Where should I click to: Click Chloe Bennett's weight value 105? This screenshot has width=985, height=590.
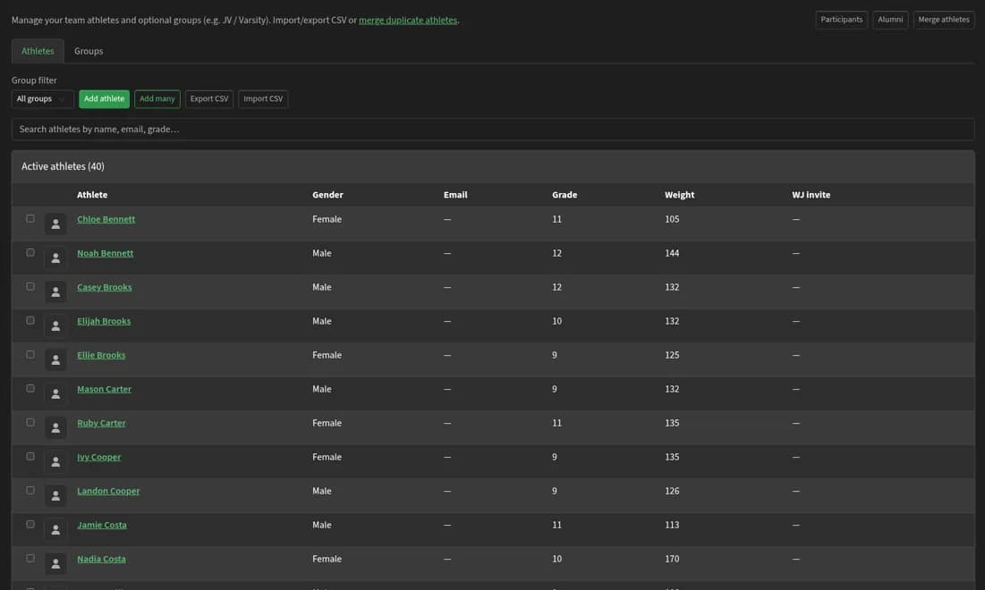672,219
